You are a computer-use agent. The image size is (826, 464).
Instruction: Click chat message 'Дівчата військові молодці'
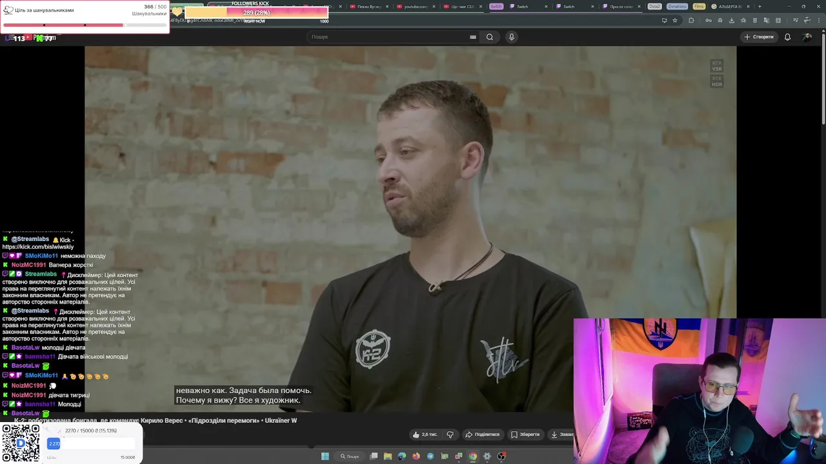[93, 356]
